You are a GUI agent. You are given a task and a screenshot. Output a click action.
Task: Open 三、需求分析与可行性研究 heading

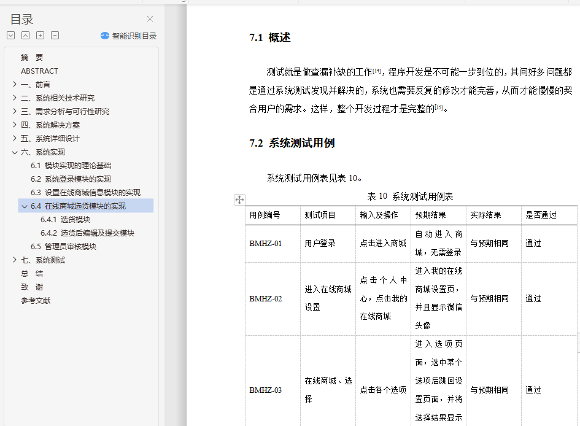click(x=65, y=111)
